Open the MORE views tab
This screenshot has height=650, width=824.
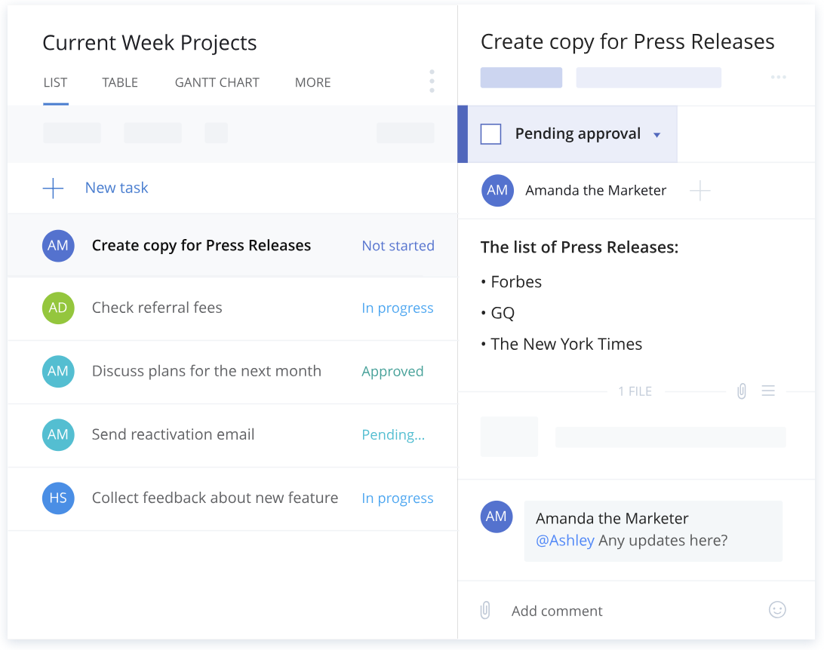tap(312, 83)
